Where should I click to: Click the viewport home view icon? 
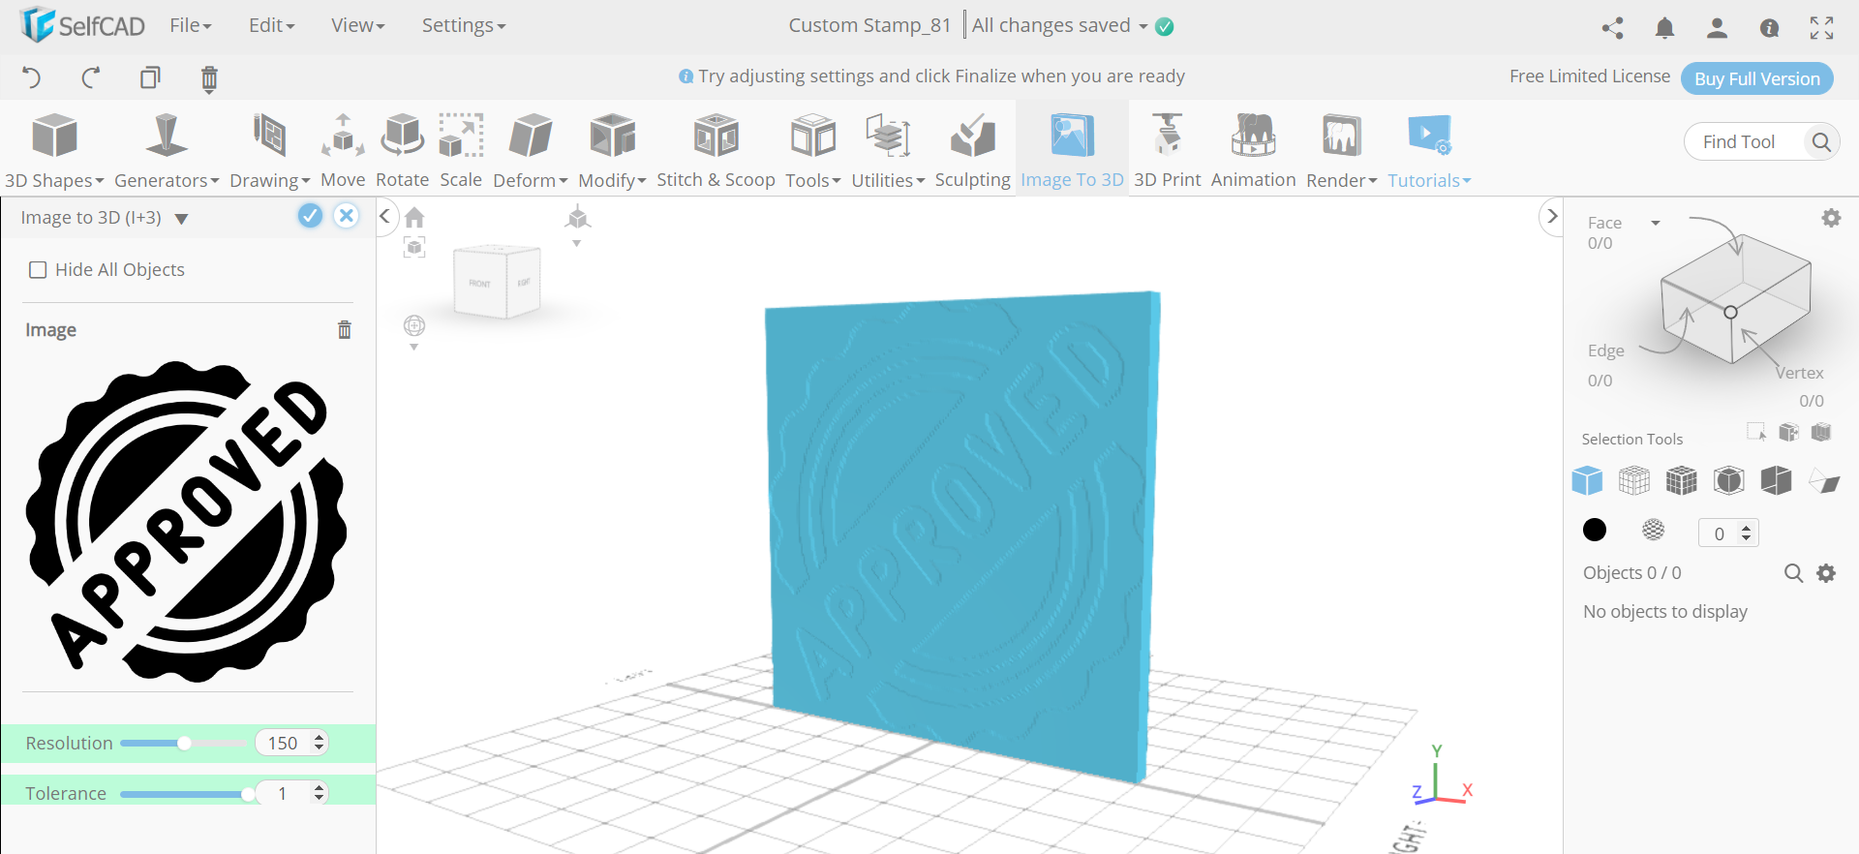(414, 217)
